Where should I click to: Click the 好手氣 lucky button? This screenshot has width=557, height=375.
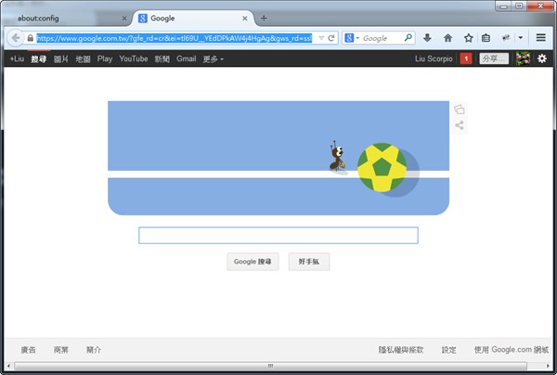pos(309,262)
